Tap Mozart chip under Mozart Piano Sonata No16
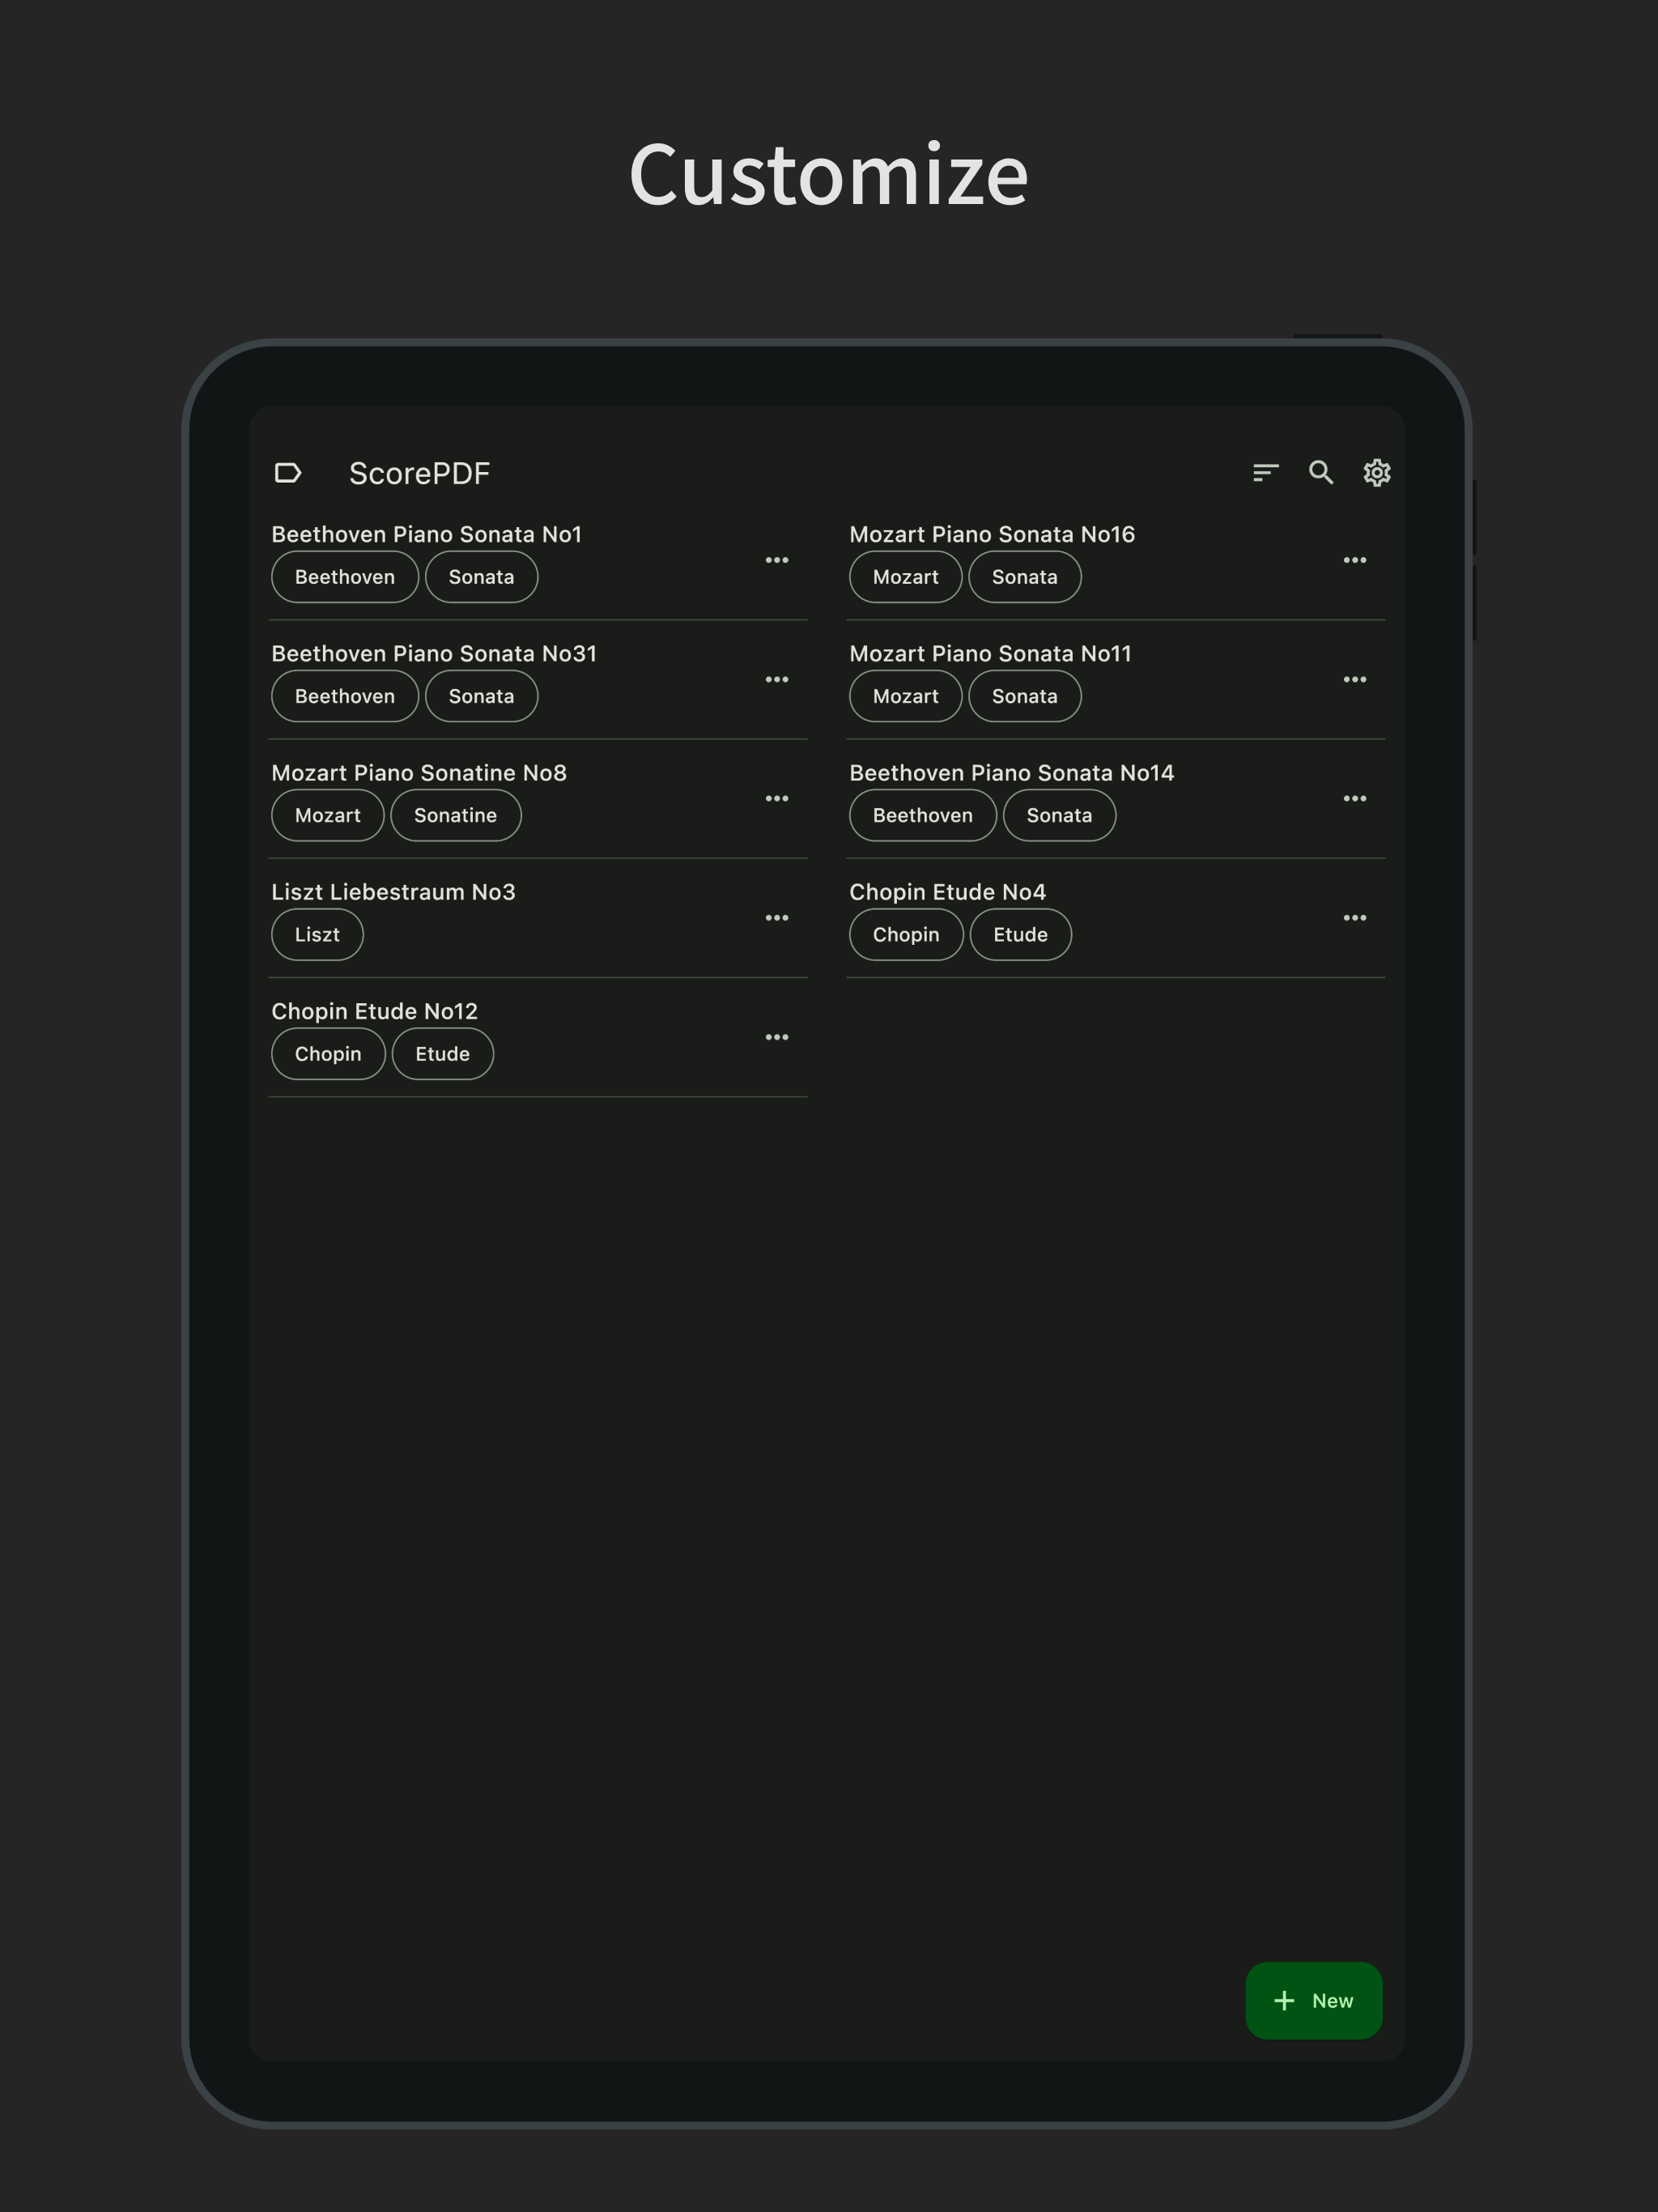1658x2212 pixels. coord(905,577)
